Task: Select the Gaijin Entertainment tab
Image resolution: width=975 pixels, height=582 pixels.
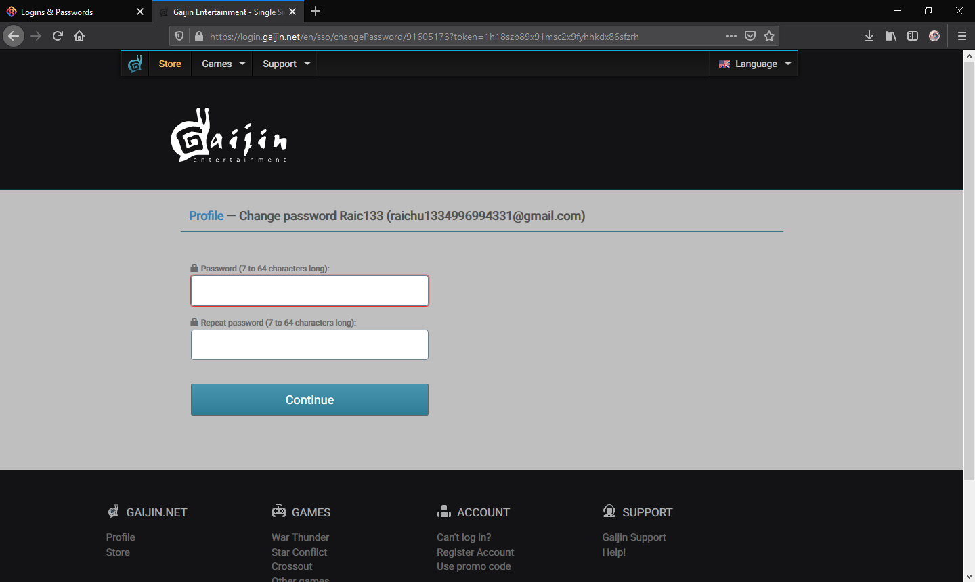Action: [227, 12]
